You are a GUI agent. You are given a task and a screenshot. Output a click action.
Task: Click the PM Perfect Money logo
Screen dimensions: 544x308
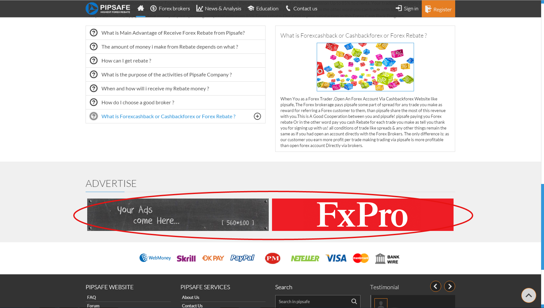point(273,258)
